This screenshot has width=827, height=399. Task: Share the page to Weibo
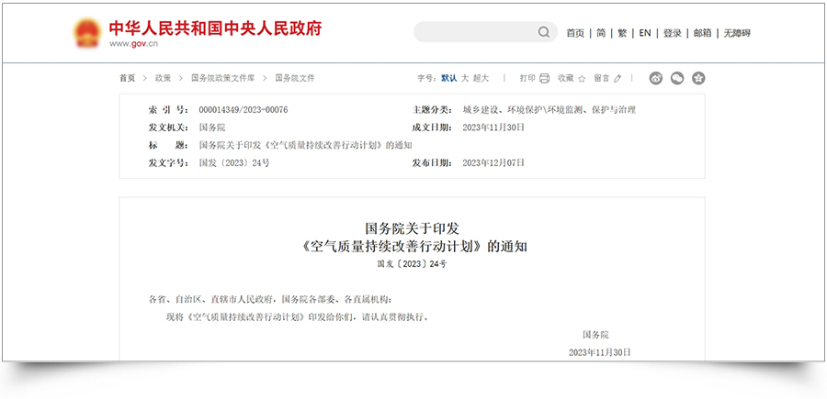coord(656,78)
